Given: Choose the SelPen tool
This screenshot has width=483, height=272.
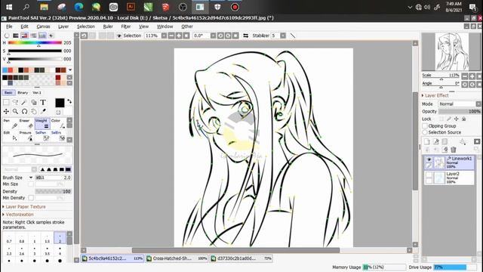Looking at the screenshot, I should pos(42,136).
